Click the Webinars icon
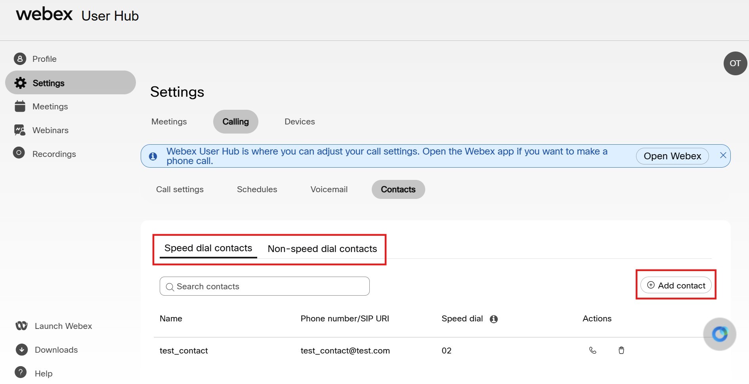749x384 pixels. click(19, 130)
